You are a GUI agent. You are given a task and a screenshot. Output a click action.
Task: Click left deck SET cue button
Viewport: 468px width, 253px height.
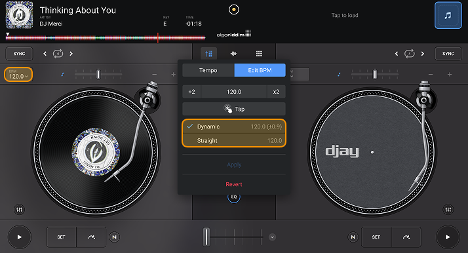tap(61, 237)
